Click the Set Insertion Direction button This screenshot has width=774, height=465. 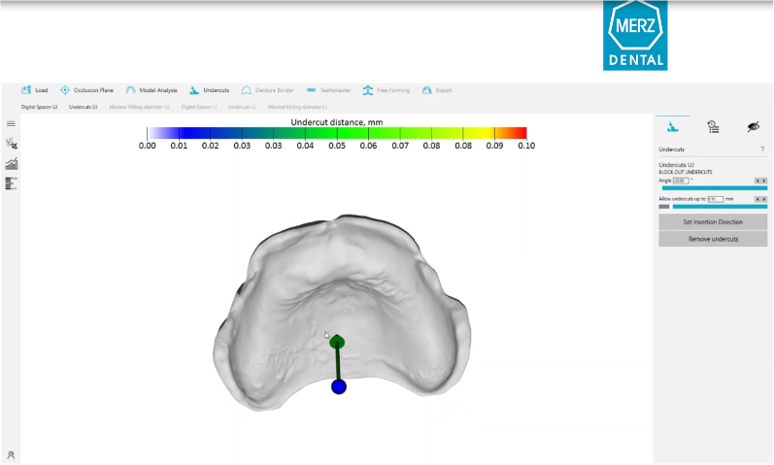tap(713, 222)
